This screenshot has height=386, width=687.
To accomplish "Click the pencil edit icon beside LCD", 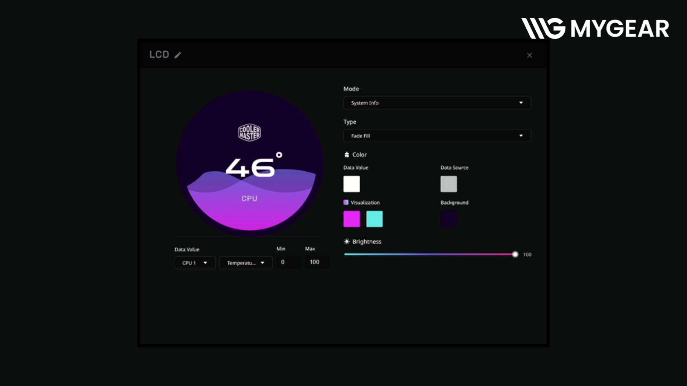I will pos(178,55).
